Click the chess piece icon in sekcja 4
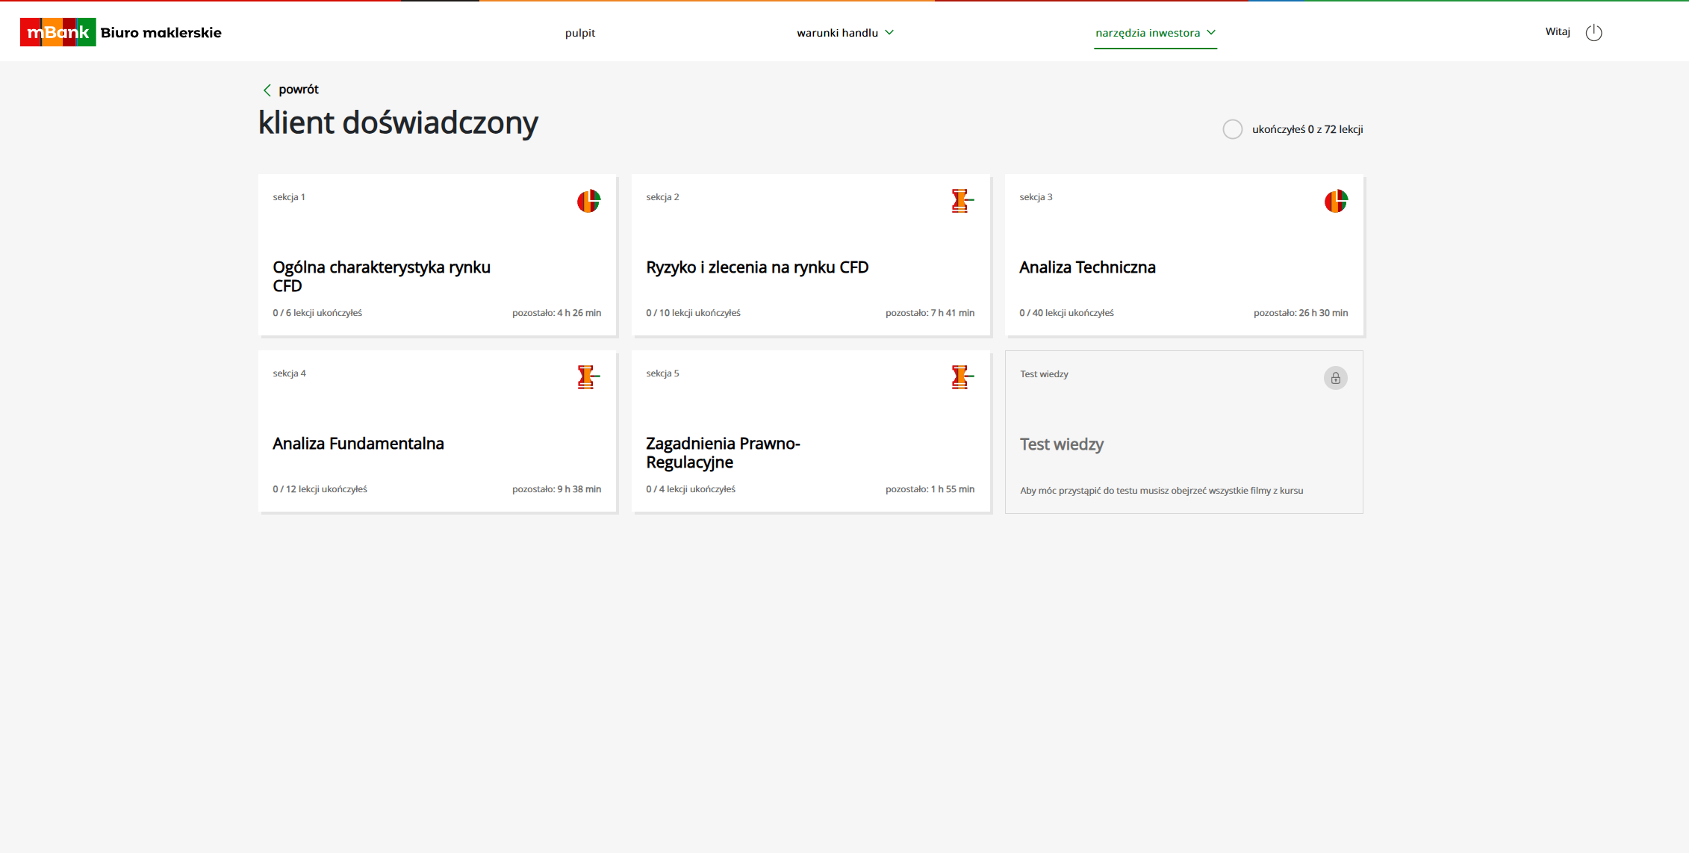Screen dimensions: 1689x853 [588, 377]
